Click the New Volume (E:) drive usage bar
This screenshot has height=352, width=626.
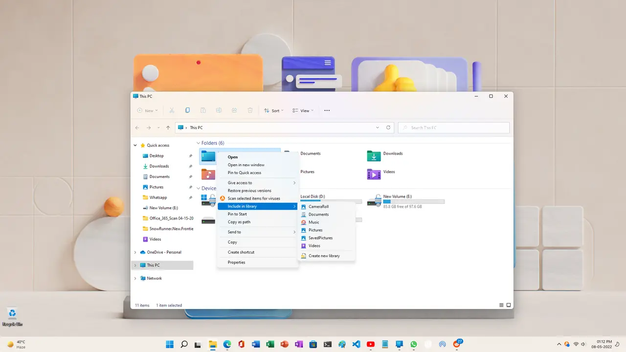click(x=414, y=201)
